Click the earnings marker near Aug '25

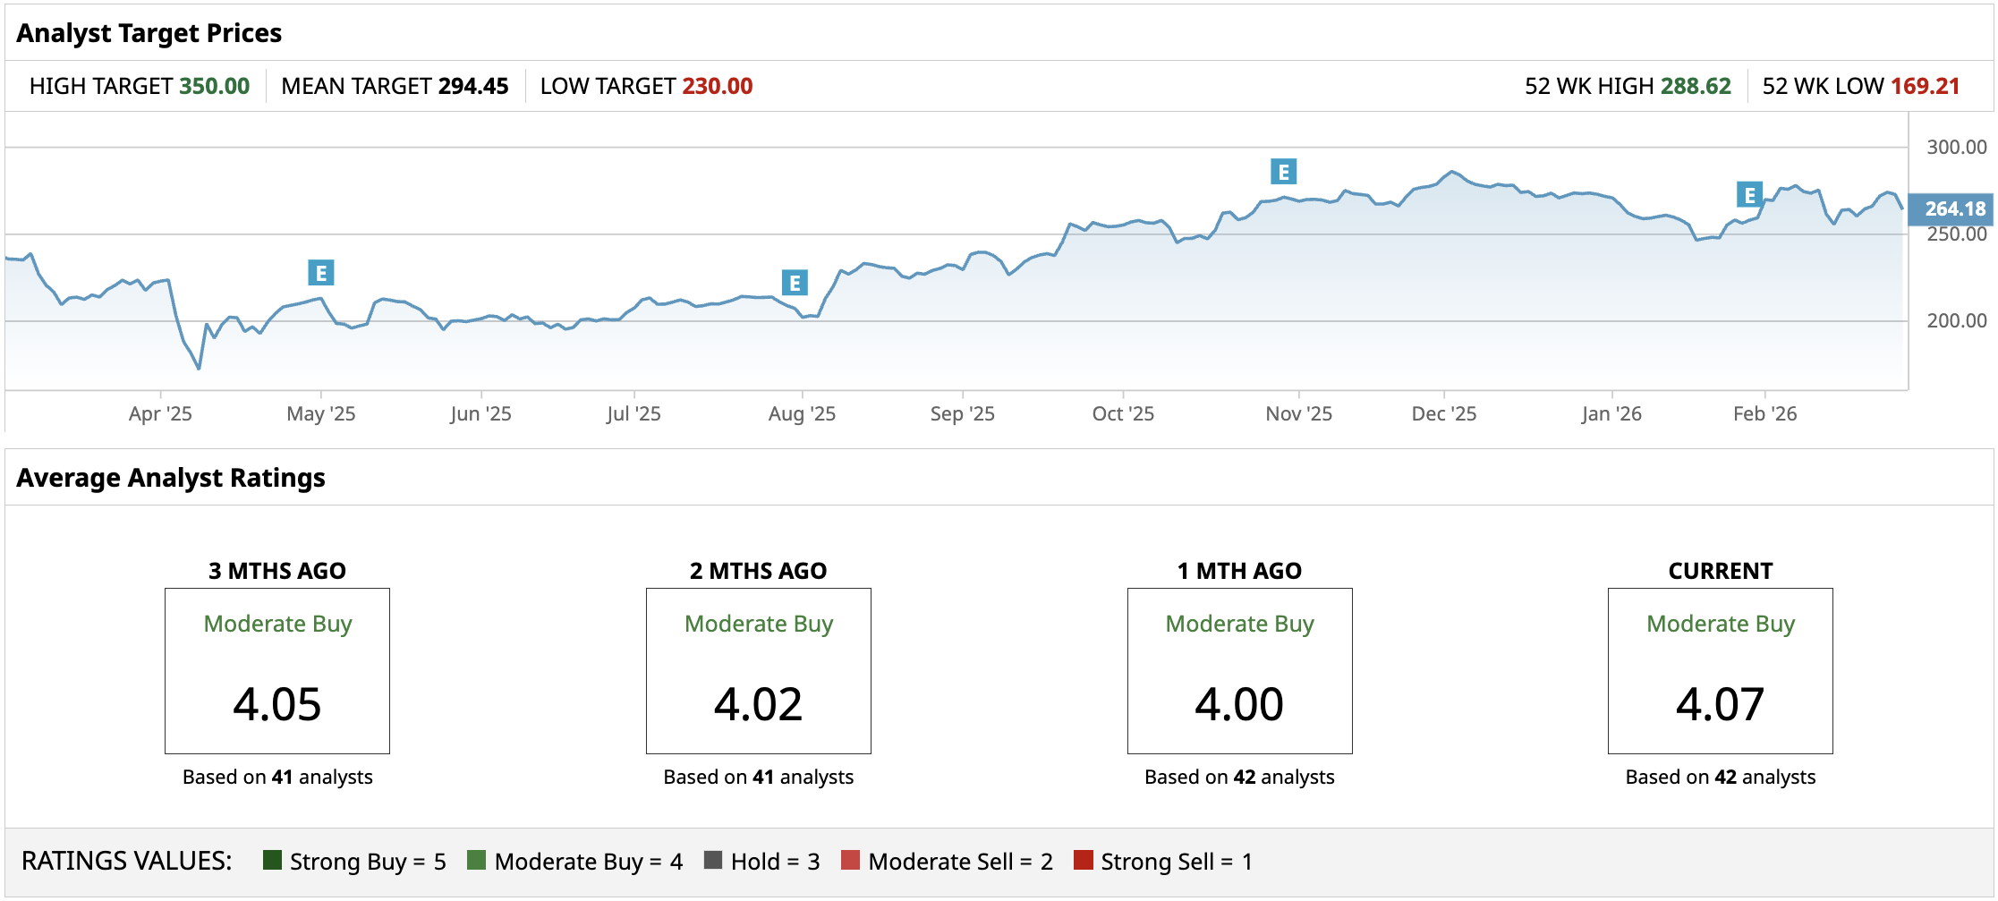coord(795,283)
